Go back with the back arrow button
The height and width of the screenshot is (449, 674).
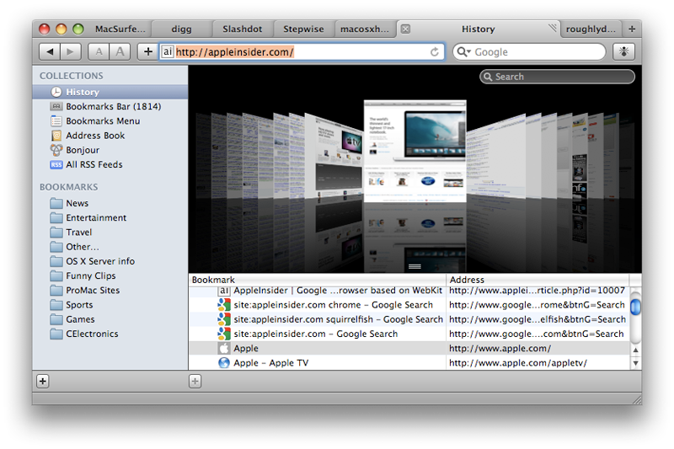tap(50, 52)
